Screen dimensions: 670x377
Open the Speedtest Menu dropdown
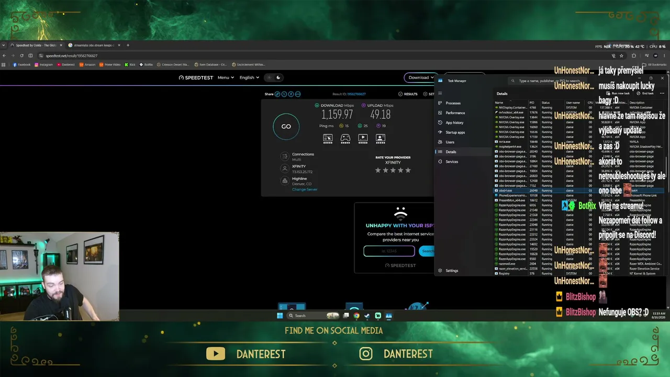click(x=226, y=77)
